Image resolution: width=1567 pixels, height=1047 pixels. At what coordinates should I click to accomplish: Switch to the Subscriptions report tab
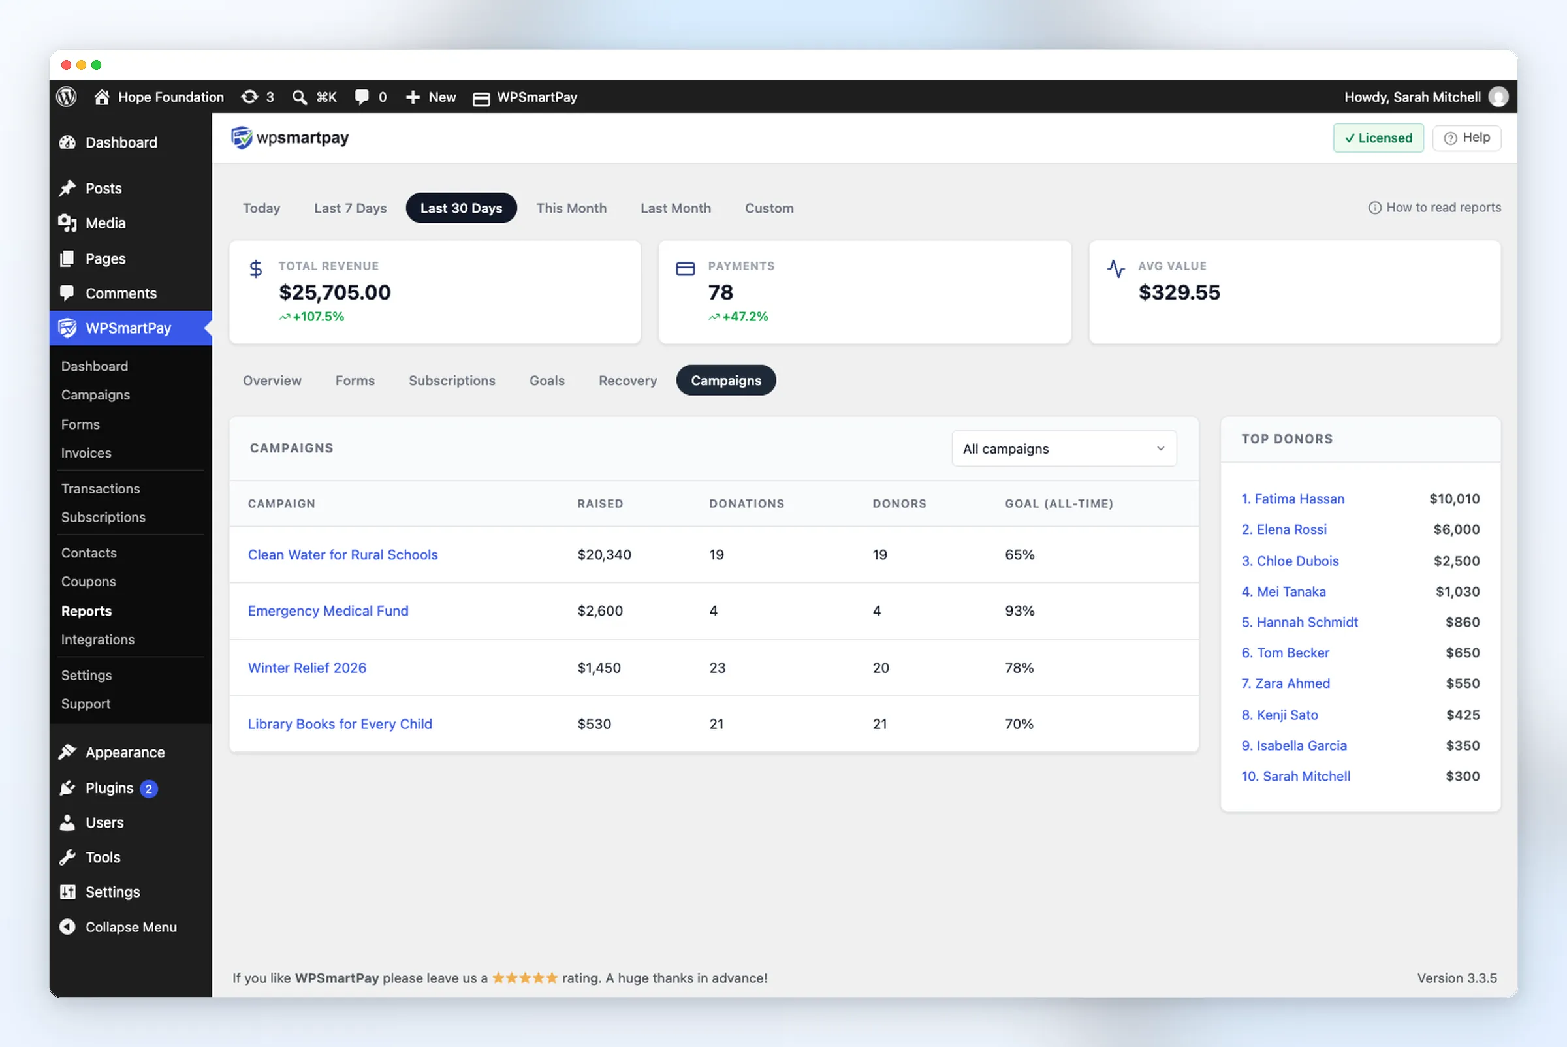coord(452,380)
